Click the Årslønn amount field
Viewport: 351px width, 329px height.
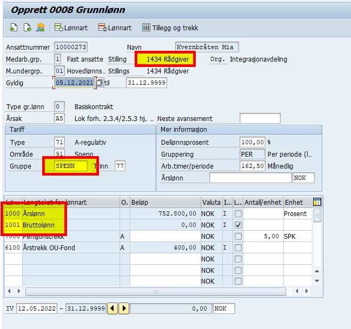pos(251,178)
